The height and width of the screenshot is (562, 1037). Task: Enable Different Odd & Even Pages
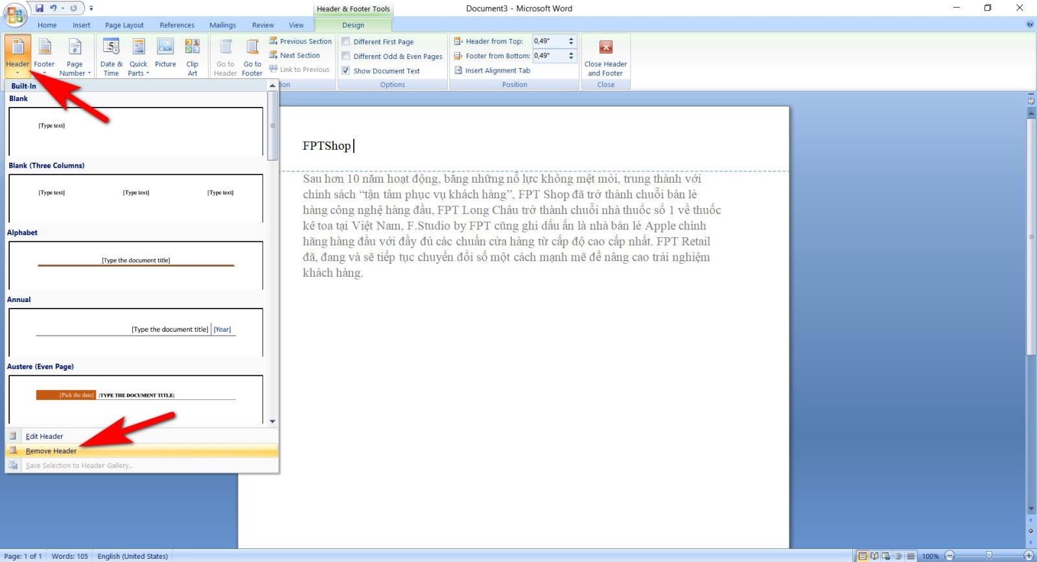click(x=392, y=56)
